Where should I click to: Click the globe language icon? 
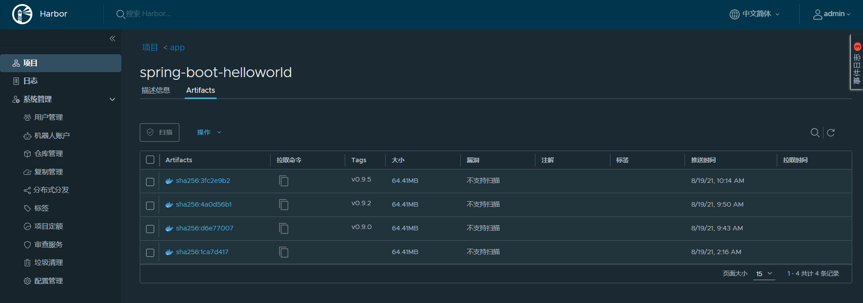(734, 14)
